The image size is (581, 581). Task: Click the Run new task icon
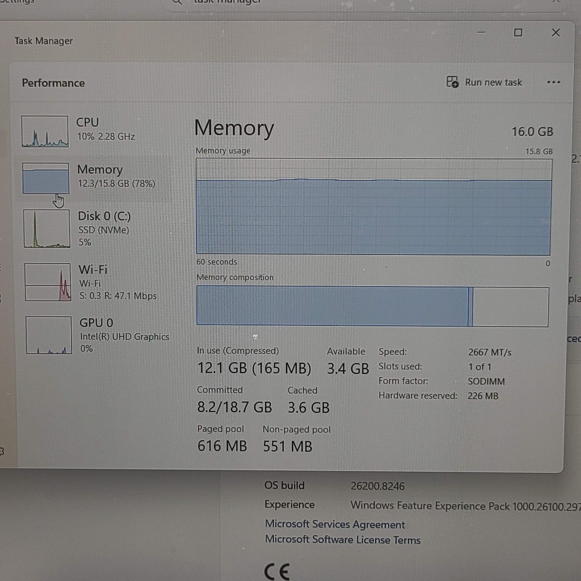[x=452, y=82]
